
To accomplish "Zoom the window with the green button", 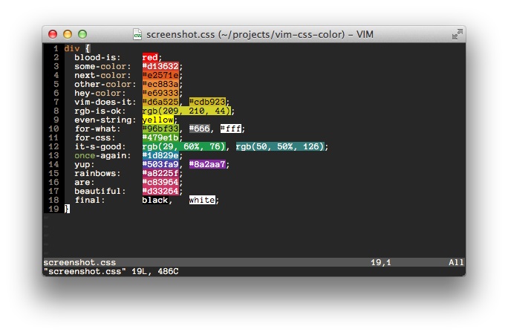I will [82, 34].
